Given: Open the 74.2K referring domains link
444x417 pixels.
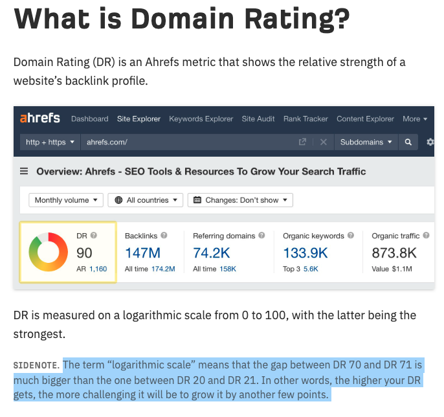Looking at the screenshot, I should 211,253.
